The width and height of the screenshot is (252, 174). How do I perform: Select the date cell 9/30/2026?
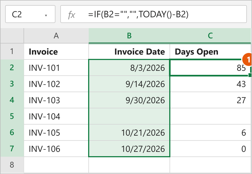(129, 100)
